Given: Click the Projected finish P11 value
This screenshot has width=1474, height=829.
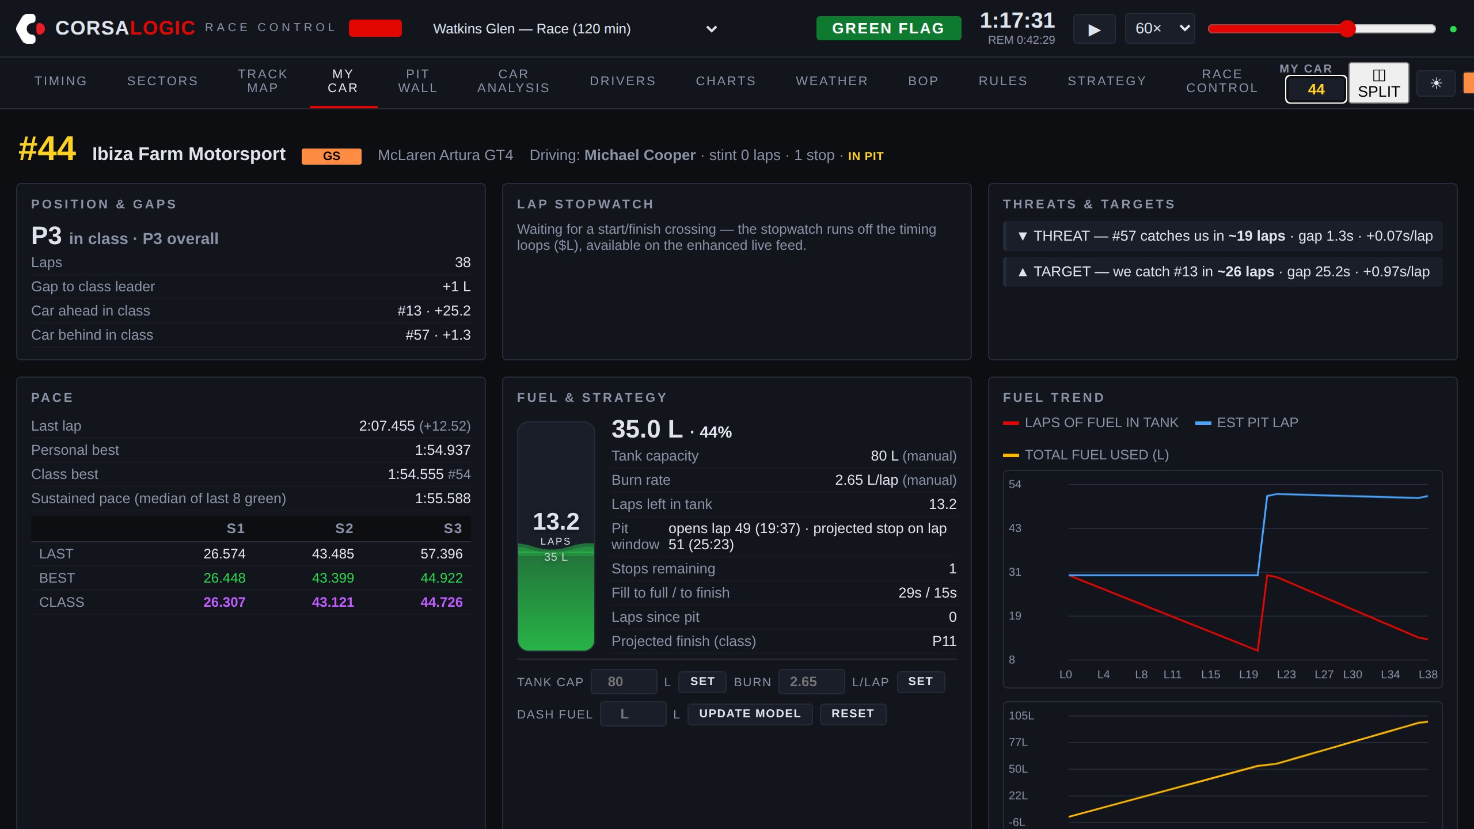Looking at the screenshot, I should pyautogui.click(x=944, y=641).
